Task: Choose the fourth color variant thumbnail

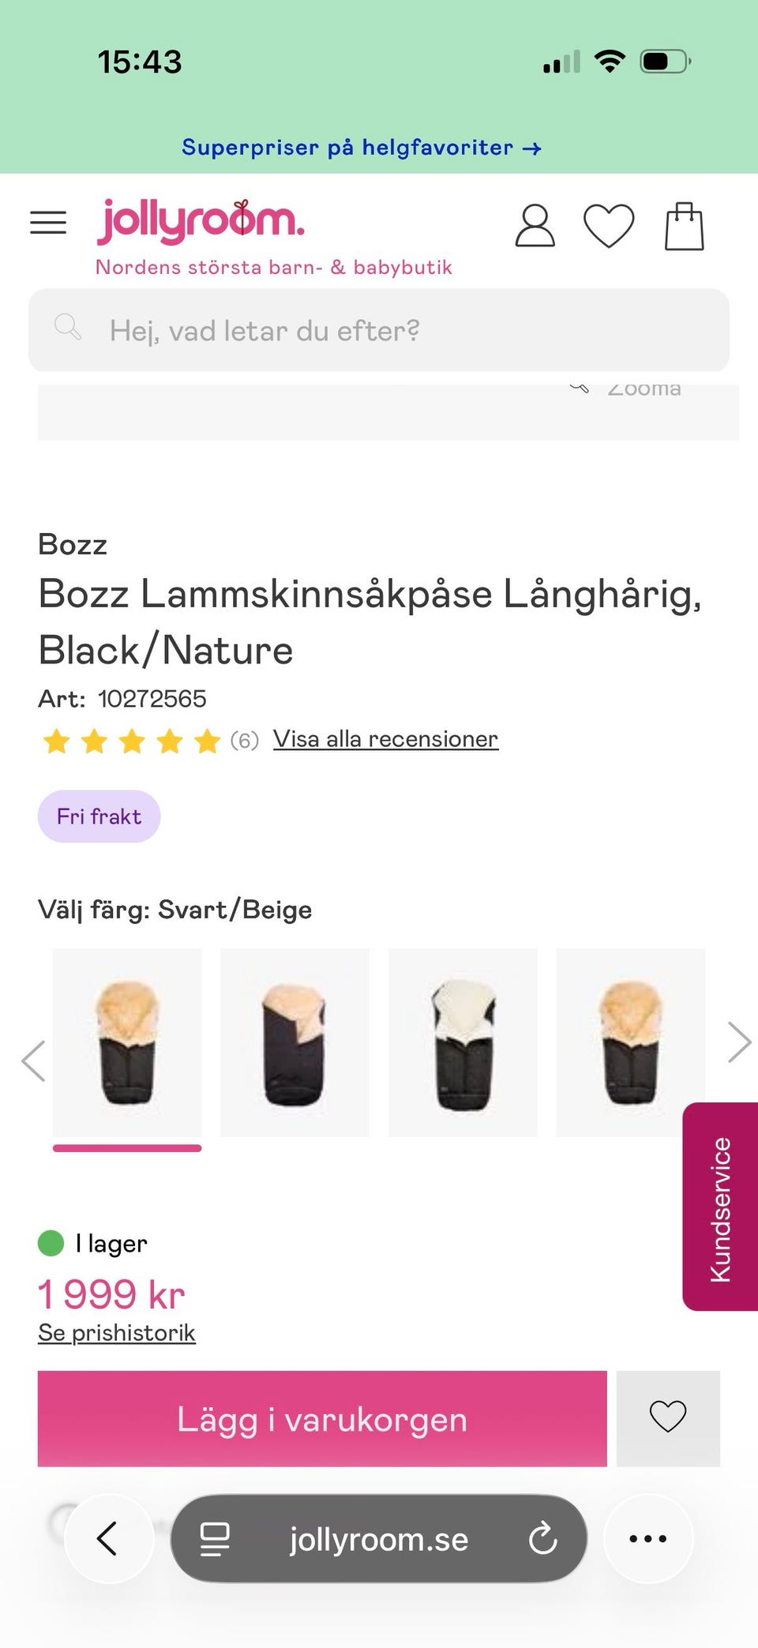Action: 630,1042
